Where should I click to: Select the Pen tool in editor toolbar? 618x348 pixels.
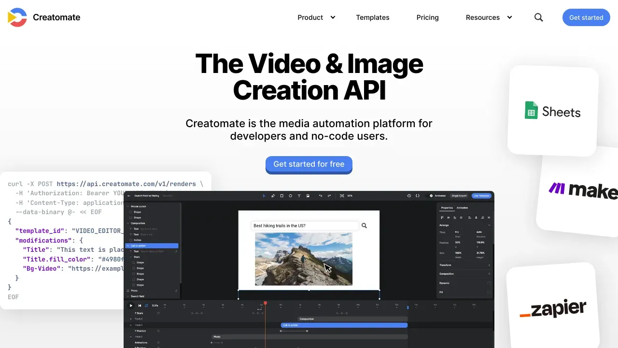click(x=273, y=196)
